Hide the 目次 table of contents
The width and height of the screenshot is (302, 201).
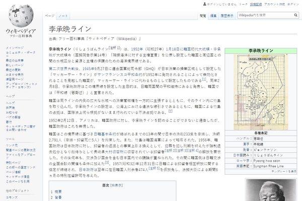coord(117,185)
